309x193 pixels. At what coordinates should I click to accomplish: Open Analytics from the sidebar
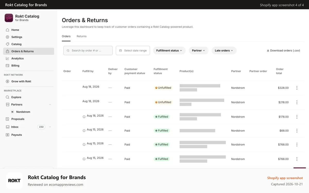29,58
